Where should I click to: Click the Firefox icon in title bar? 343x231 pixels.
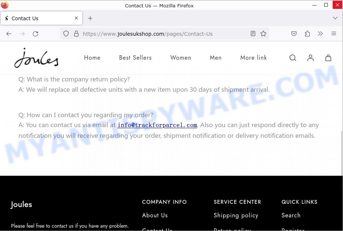pyautogui.click(x=4, y=5)
